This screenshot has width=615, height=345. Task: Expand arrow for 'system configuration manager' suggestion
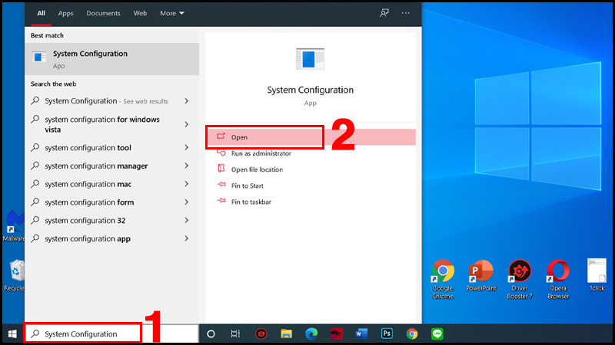[x=187, y=166]
